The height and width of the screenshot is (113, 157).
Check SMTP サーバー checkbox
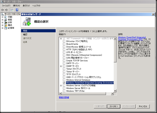pos(64,64)
